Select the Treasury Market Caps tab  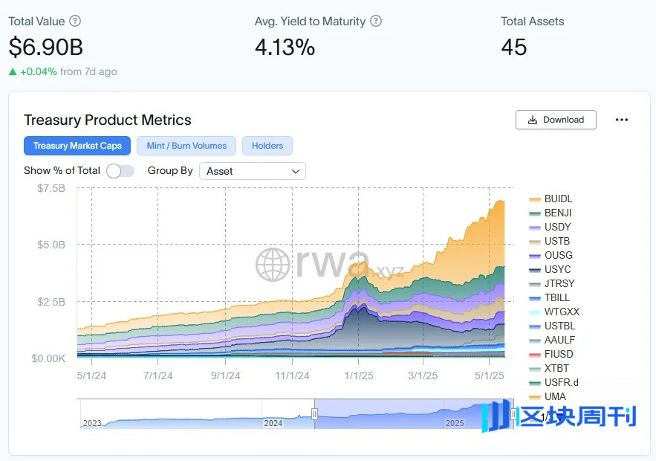click(x=77, y=146)
